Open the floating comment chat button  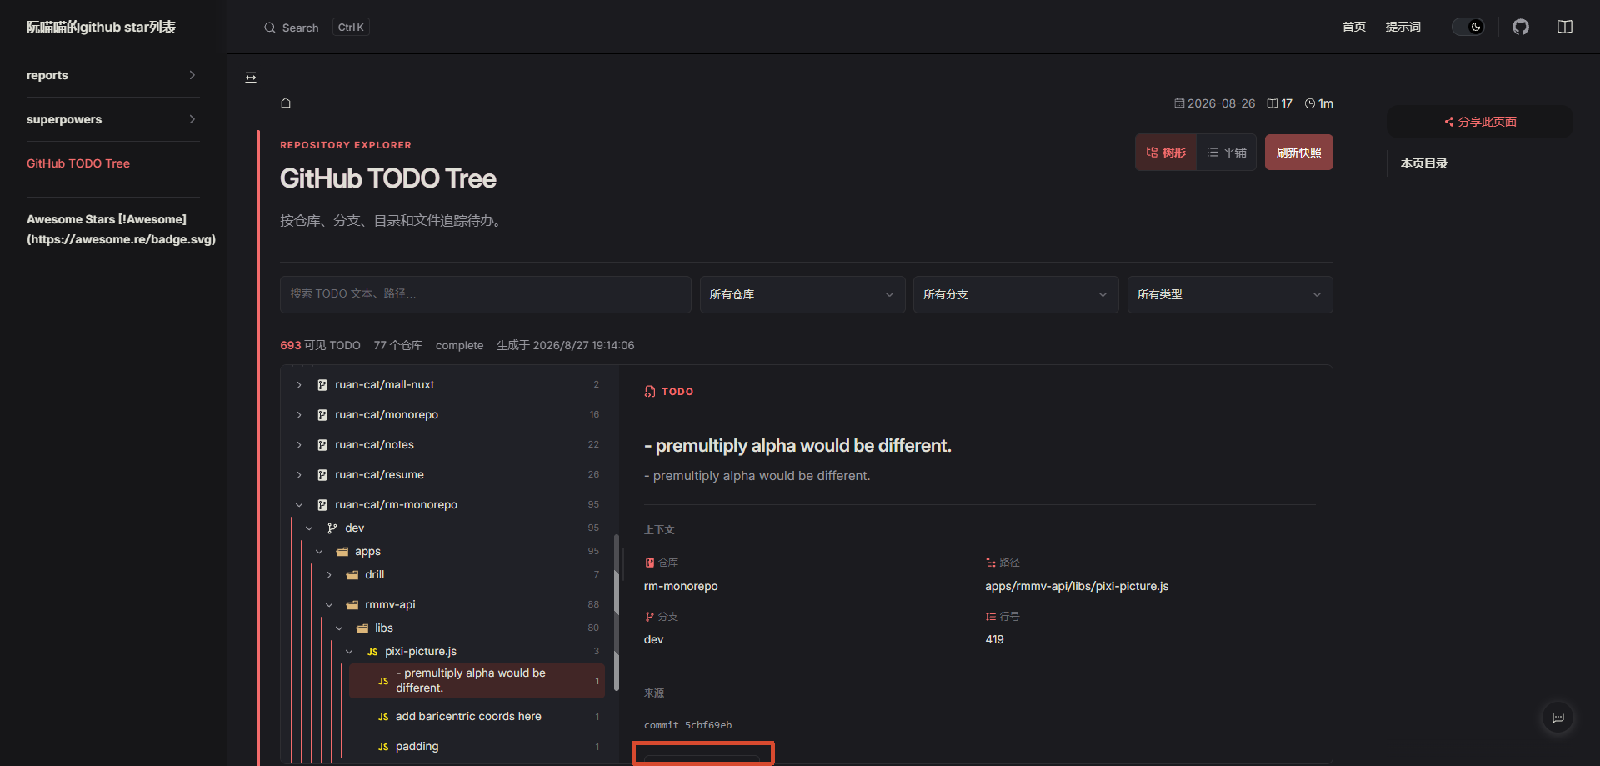pos(1558,718)
